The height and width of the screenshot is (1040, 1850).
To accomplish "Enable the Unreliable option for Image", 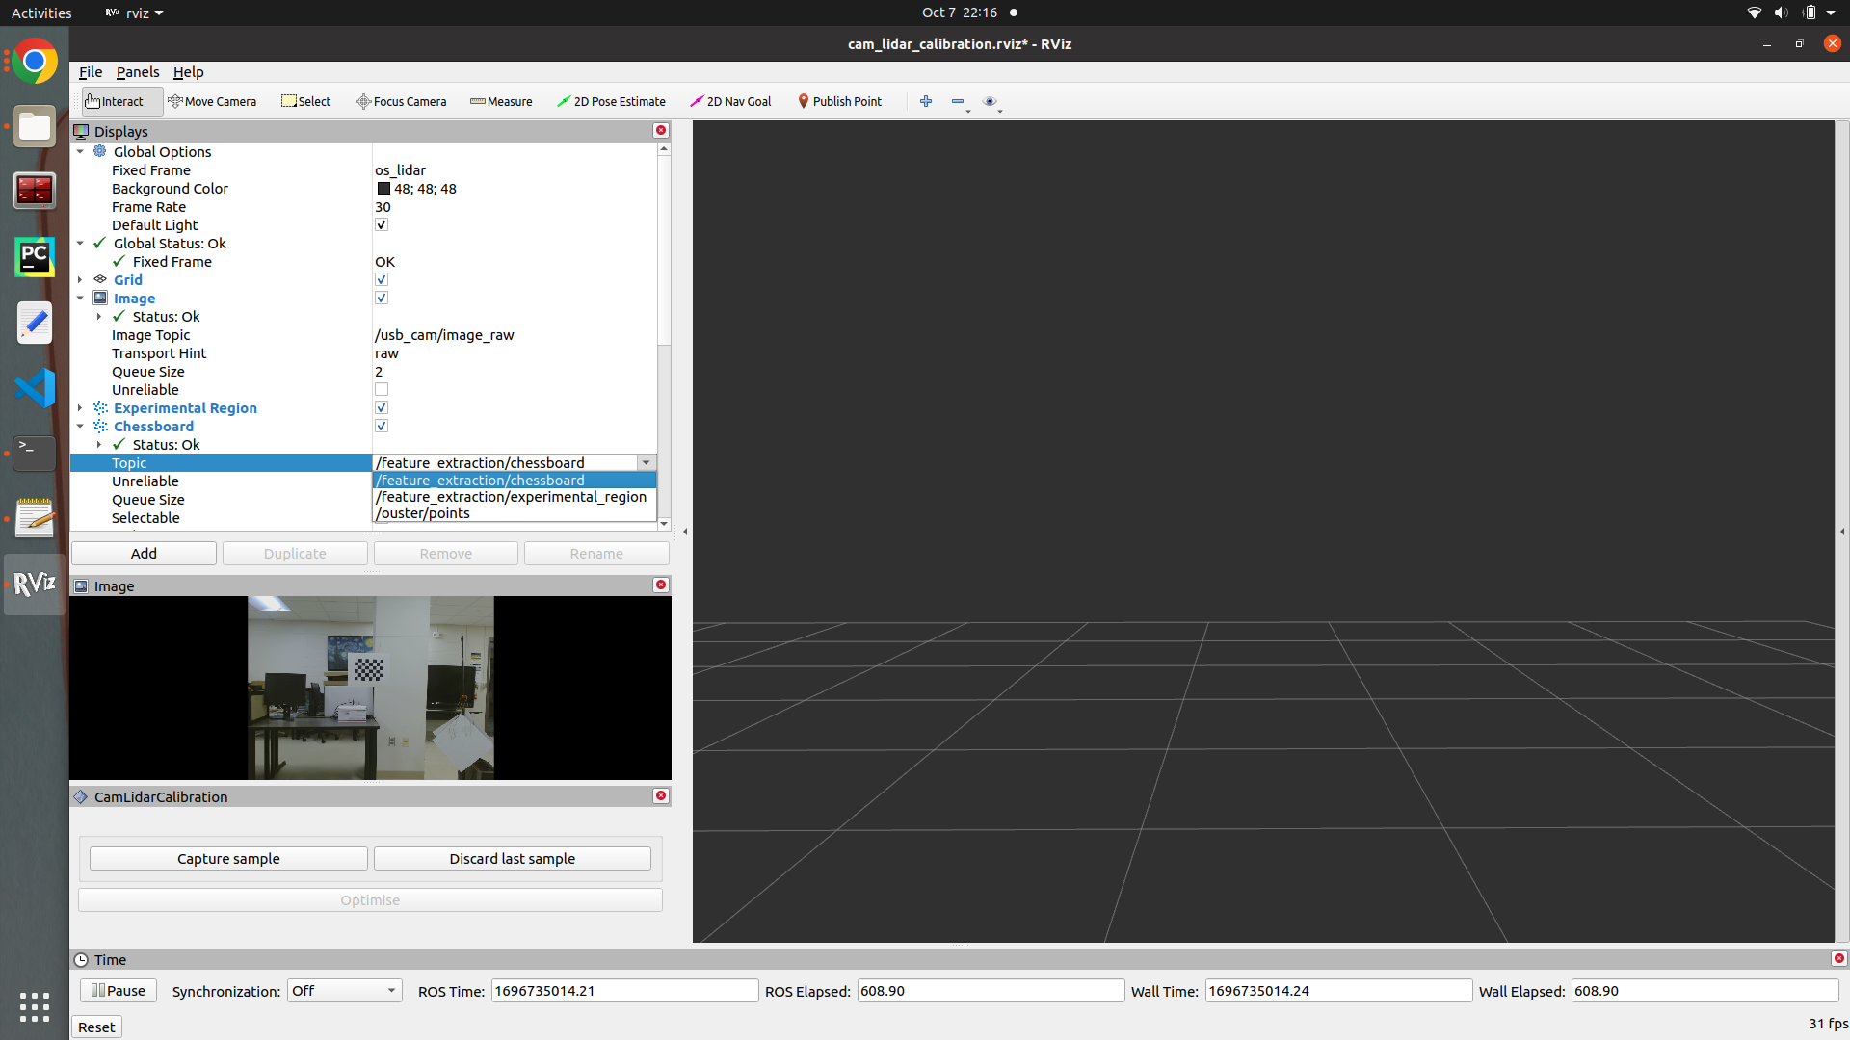I will (x=382, y=389).
